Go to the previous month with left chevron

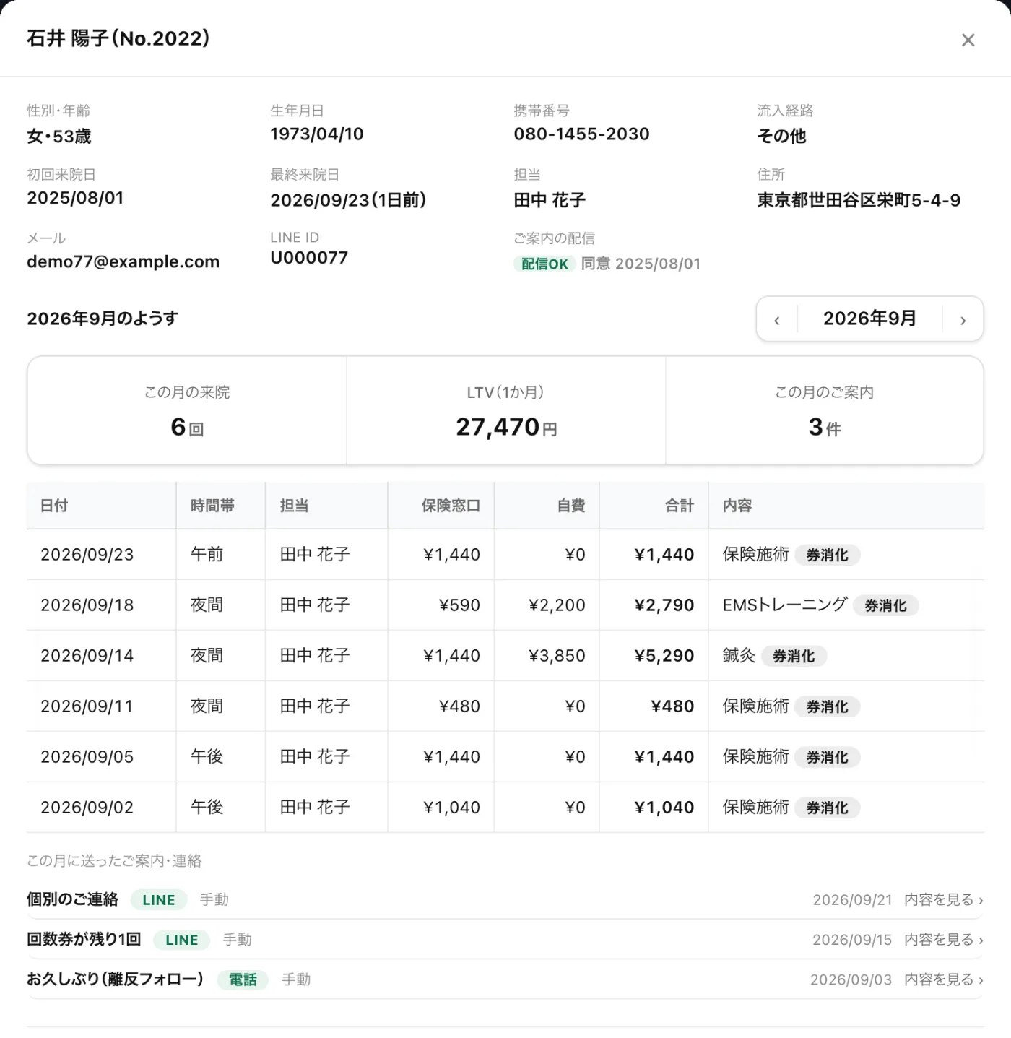click(777, 319)
